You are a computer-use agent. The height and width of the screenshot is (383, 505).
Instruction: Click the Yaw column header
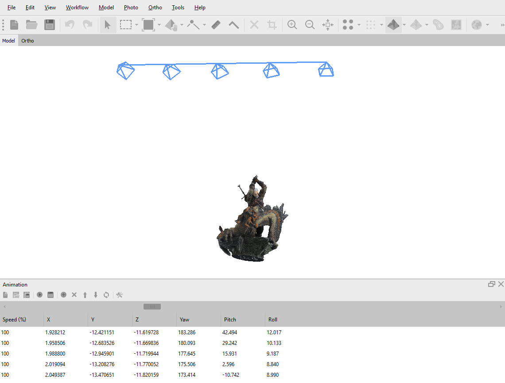click(199, 320)
